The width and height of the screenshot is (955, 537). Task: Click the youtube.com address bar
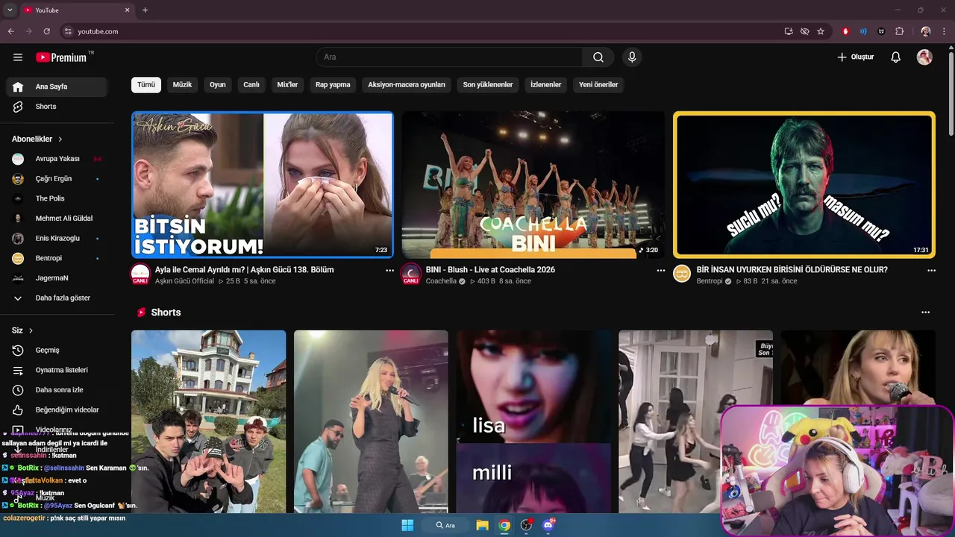418,31
